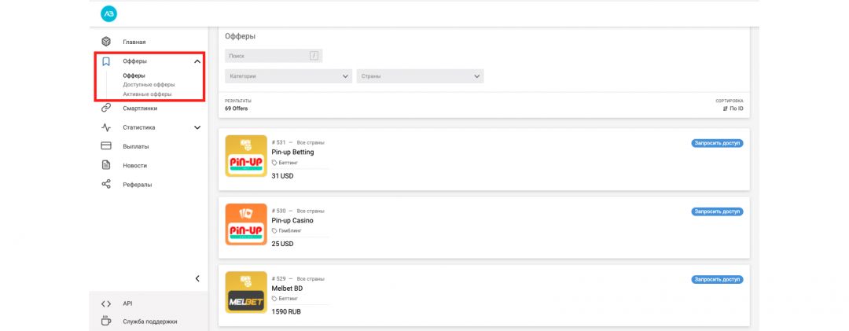The width and height of the screenshot is (849, 331).
Task: Select Активные офферы submenu item
Action: (147, 94)
